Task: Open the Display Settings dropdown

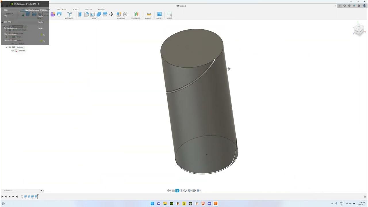Action: 190,191
